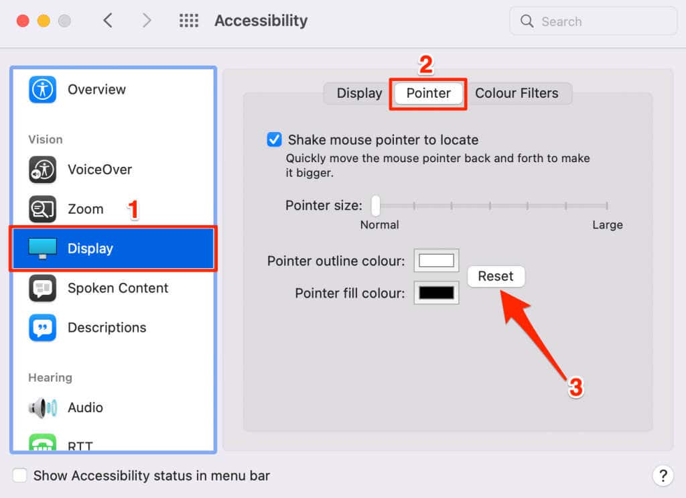Open Spoken Content speech bubble icon
686x498 pixels.
click(42, 288)
